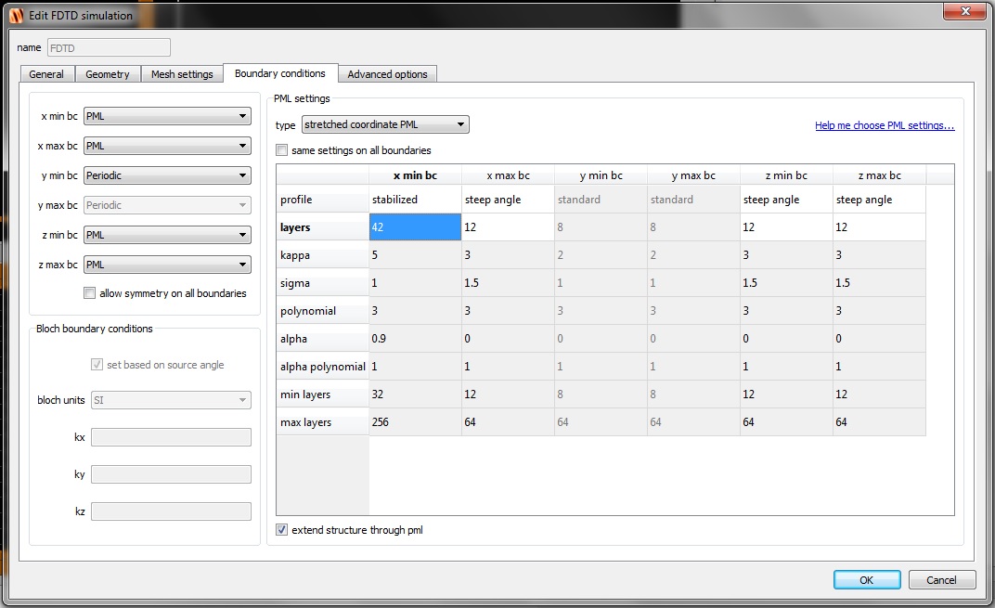
Task: Enable same settings on all boundaries
Action: point(282,150)
